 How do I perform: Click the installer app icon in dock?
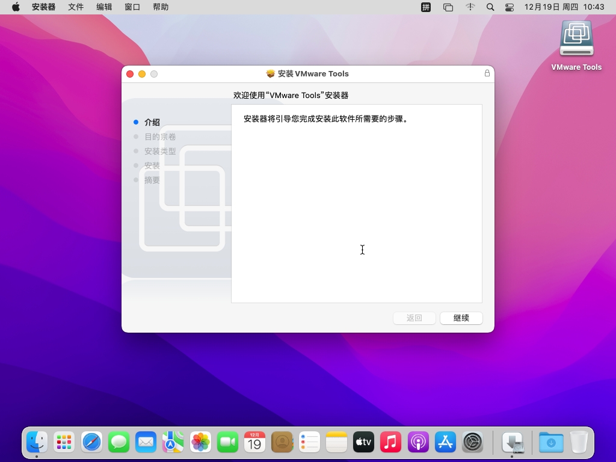coord(513,442)
